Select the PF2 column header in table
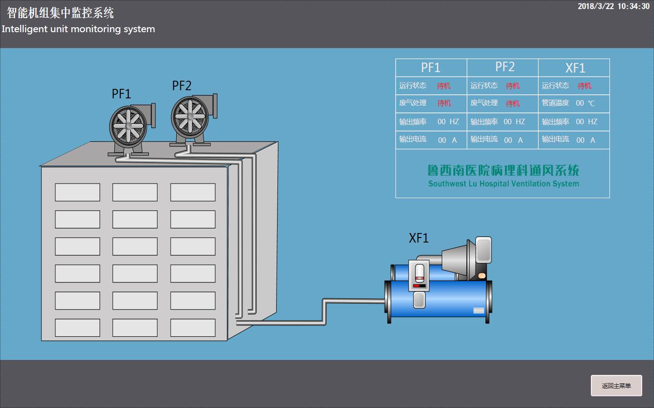The height and width of the screenshot is (408, 654). click(x=505, y=67)
